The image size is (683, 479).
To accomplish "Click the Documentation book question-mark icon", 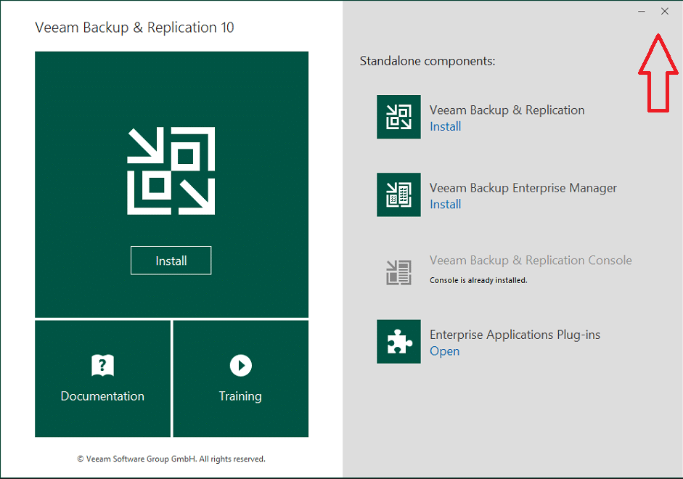I will 102,365.
